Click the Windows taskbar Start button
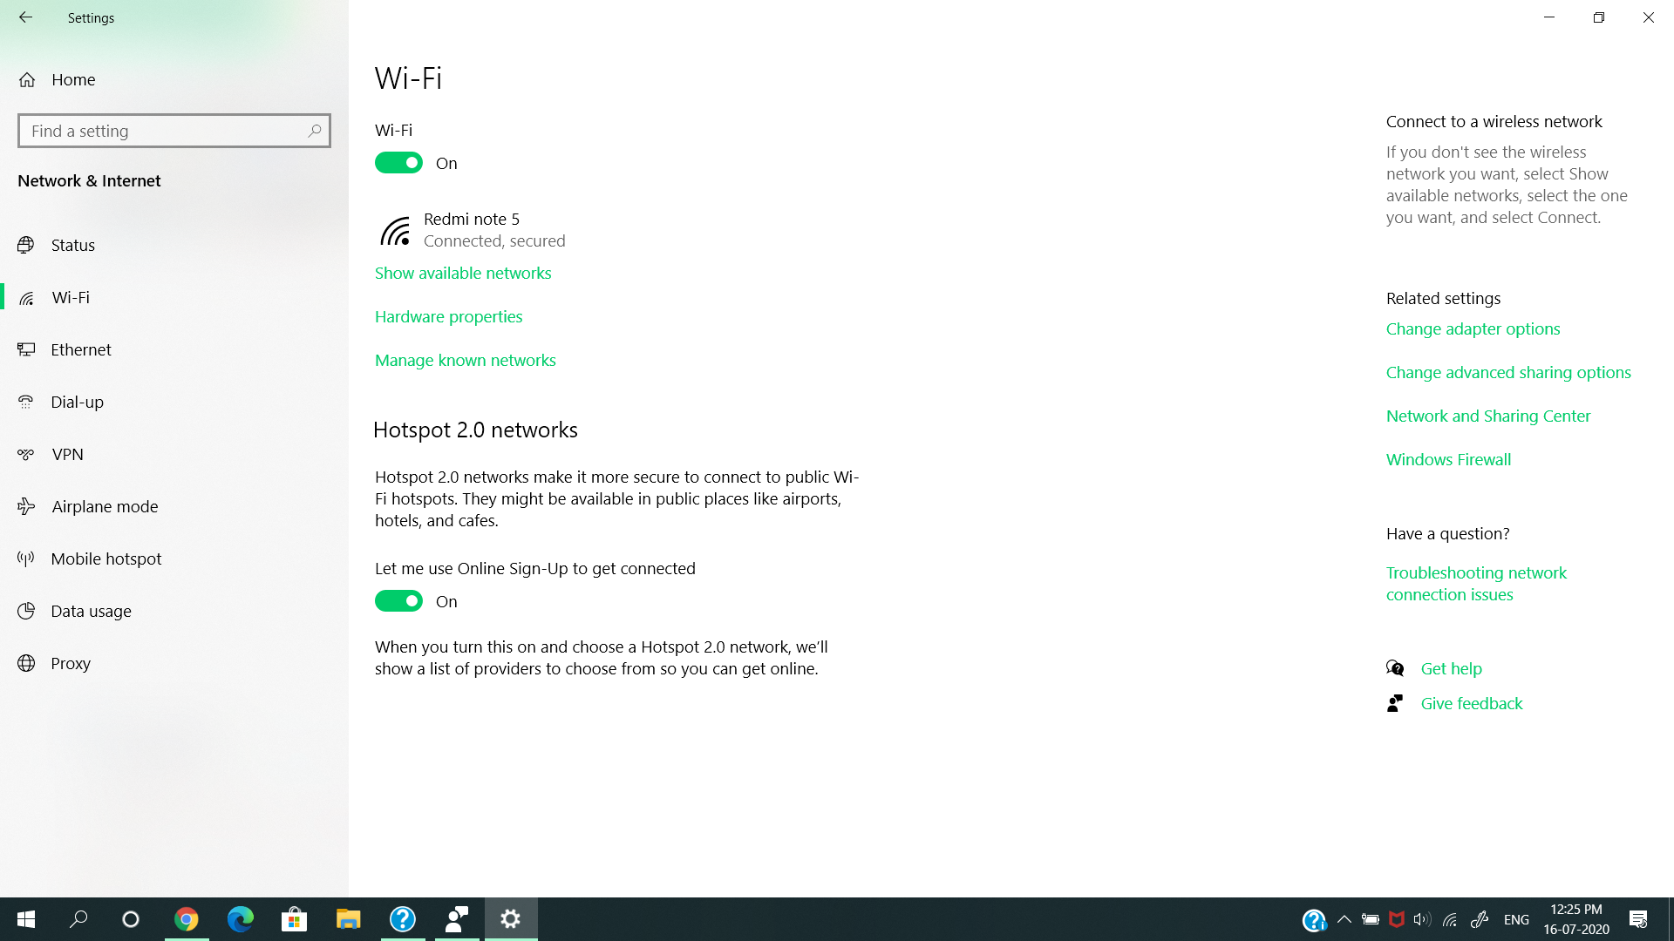This screenshot has height=941, width=1674. [25, 919]
